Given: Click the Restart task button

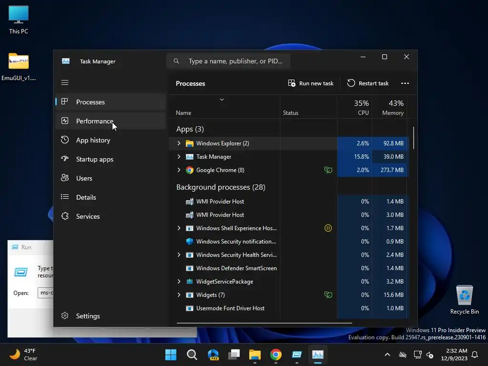Looking at the screenshot, I should coord(368,83).
